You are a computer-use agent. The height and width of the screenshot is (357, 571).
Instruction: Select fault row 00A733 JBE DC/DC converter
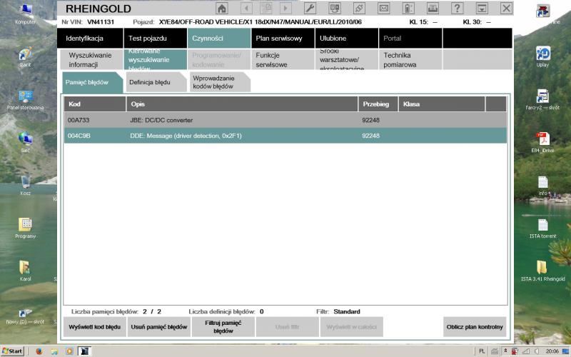tap(285, 120)
